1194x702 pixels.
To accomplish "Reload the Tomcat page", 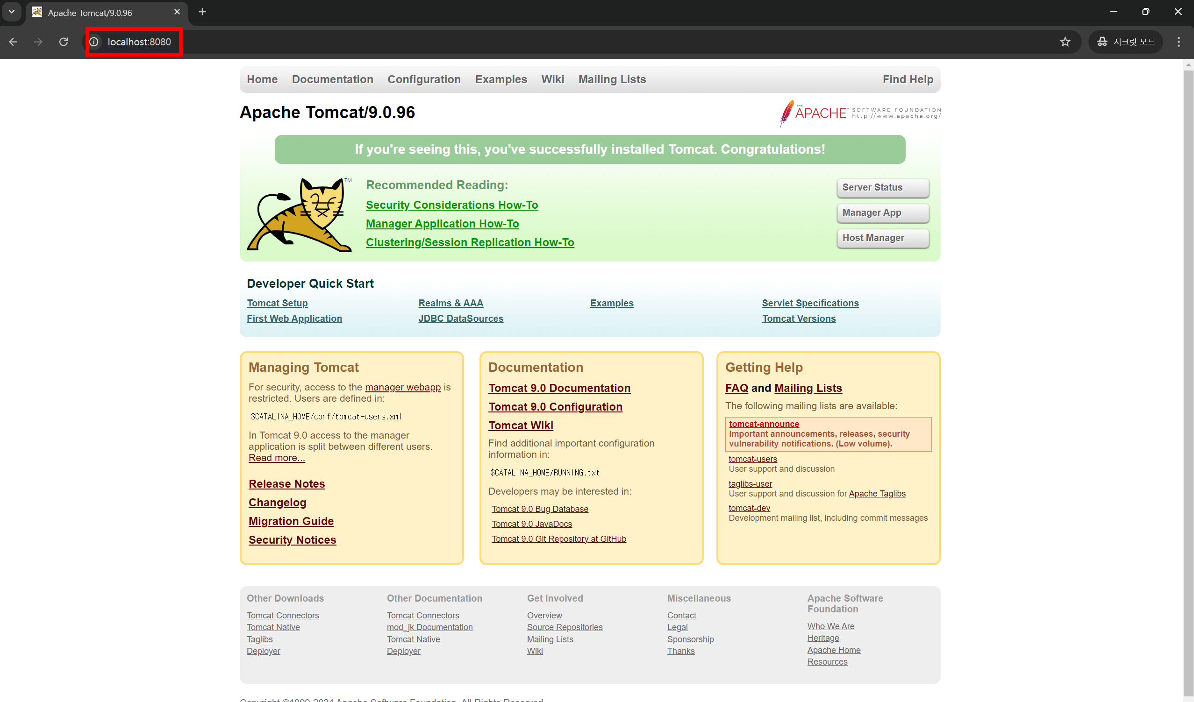I will pos(64,42).
